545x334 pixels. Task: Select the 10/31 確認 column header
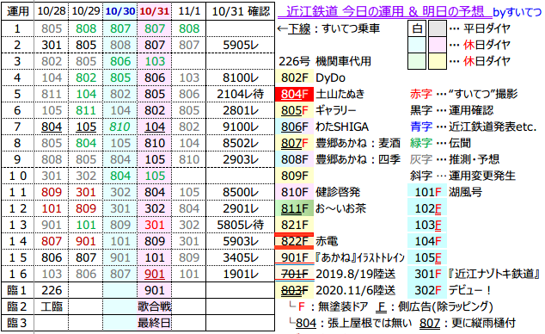[241, 11]
